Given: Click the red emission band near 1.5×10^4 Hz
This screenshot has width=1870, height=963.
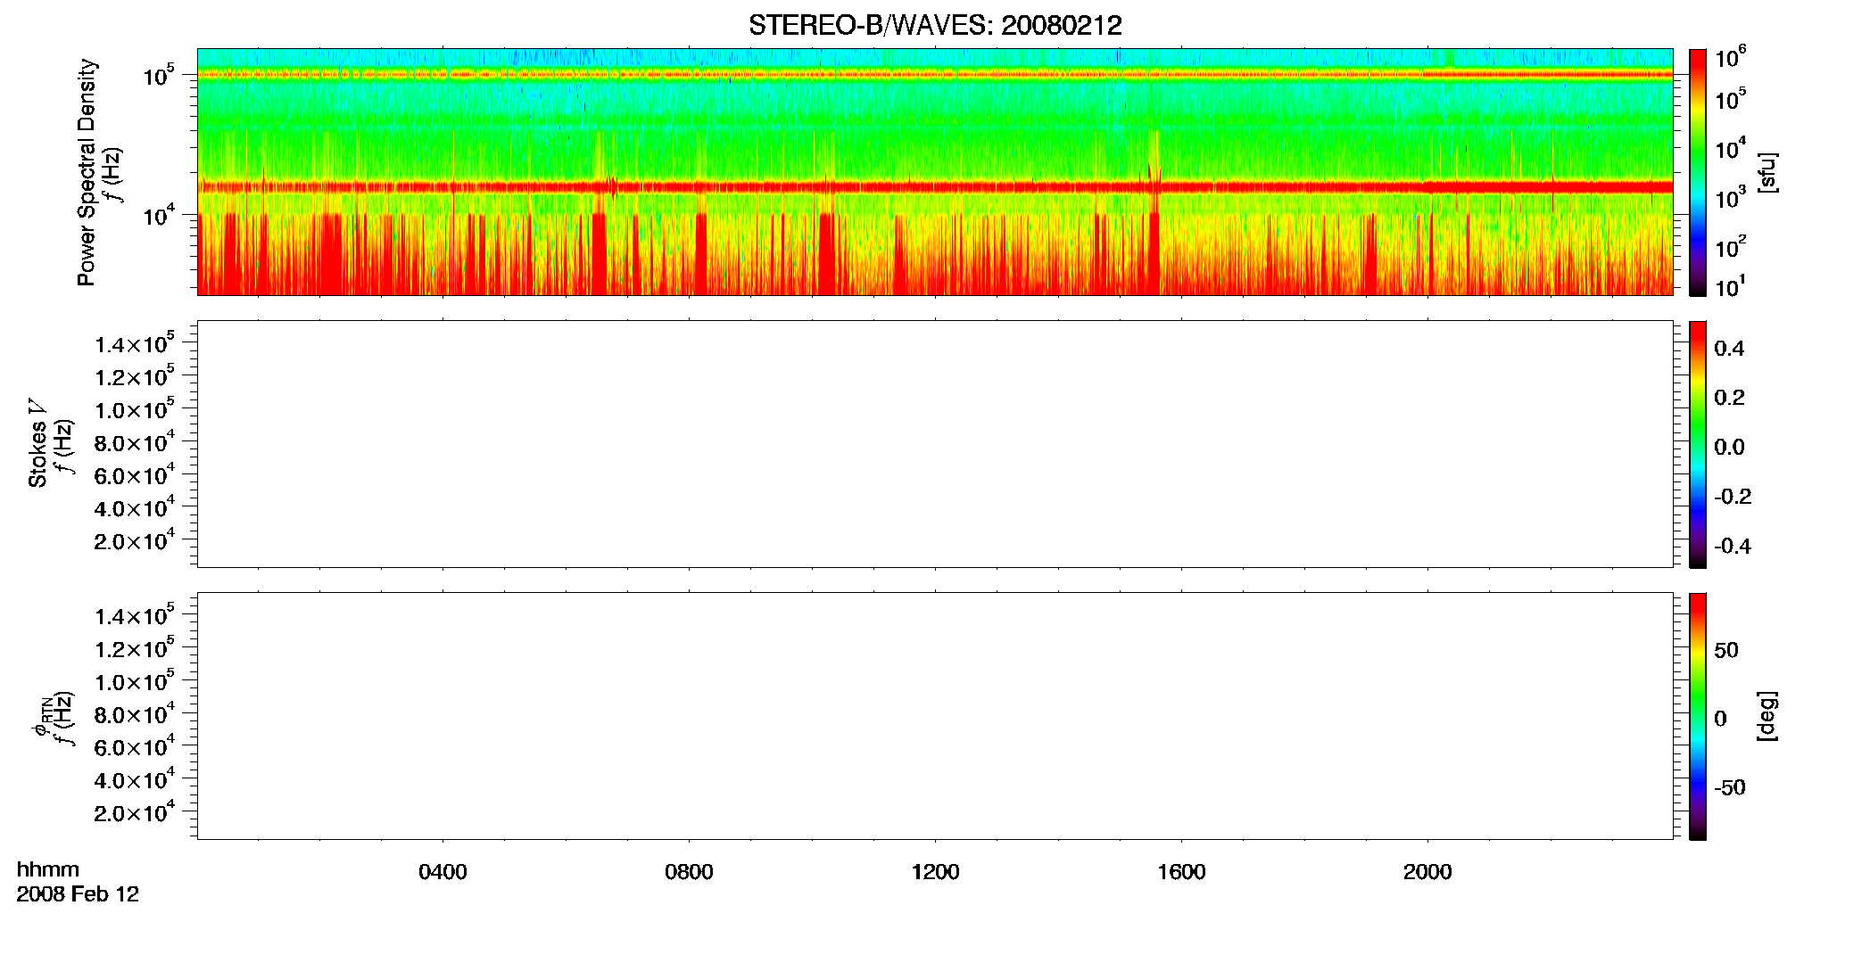Looking at the screenshot, I should click(x=935, y=187).
